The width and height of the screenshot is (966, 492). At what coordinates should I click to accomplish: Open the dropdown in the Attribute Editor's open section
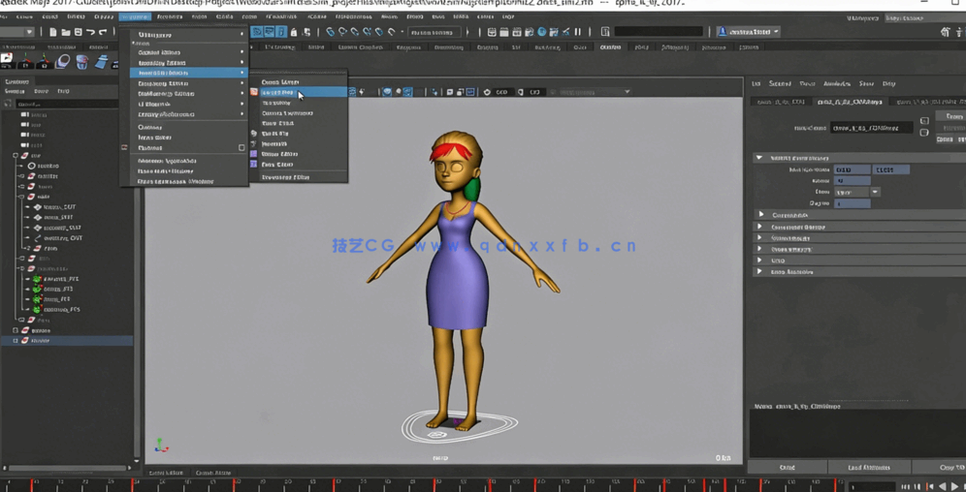tap(874, 192)
